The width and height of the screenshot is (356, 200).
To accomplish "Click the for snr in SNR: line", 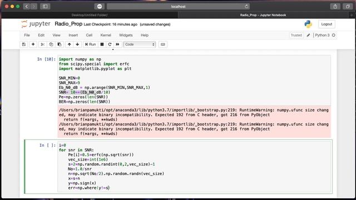I will (76, 150).
